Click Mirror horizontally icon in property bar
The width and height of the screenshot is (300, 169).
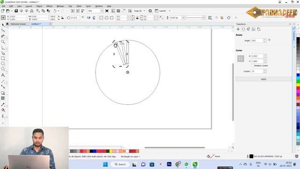point(89,18)
